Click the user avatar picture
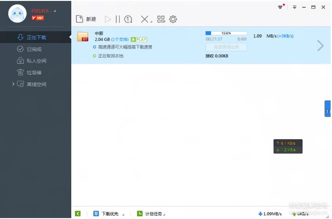 (x=17, y=13)
